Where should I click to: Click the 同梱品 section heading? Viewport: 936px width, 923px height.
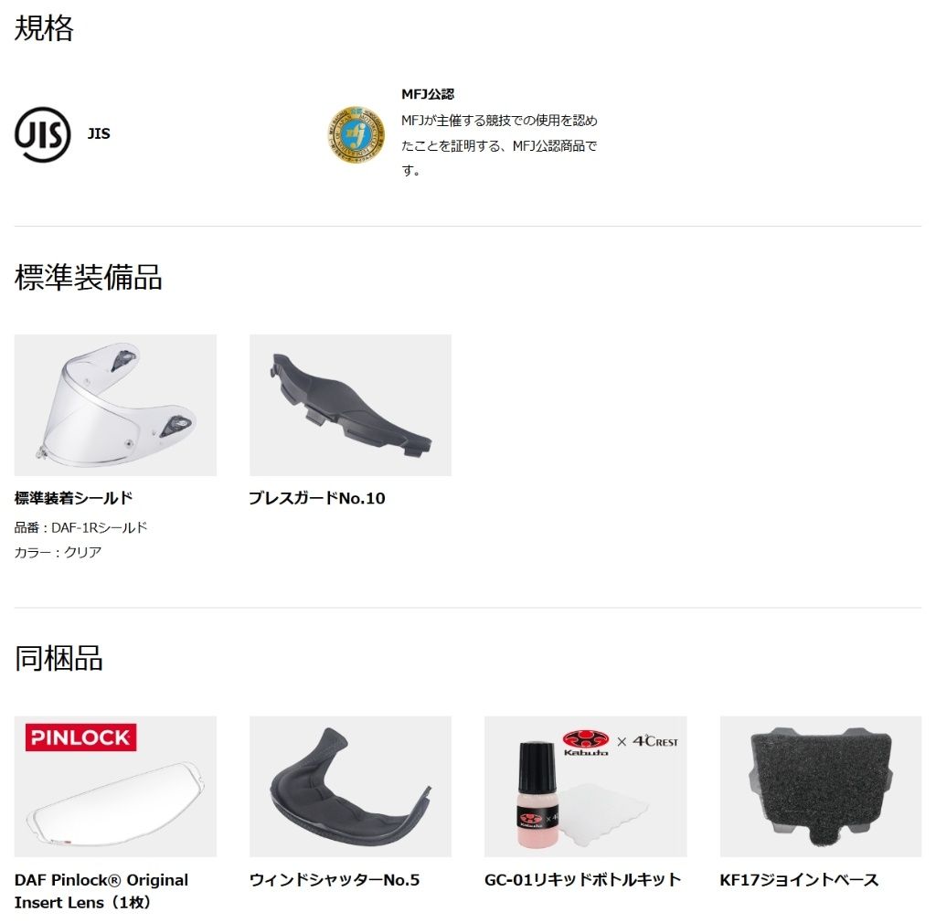pos(58,659)
